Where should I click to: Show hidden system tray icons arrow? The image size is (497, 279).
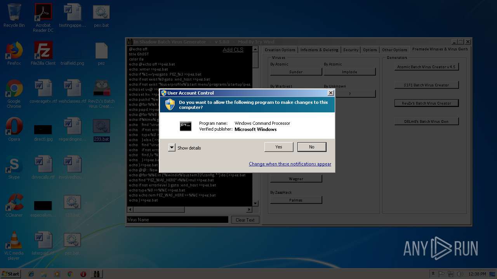click(433, 274)
